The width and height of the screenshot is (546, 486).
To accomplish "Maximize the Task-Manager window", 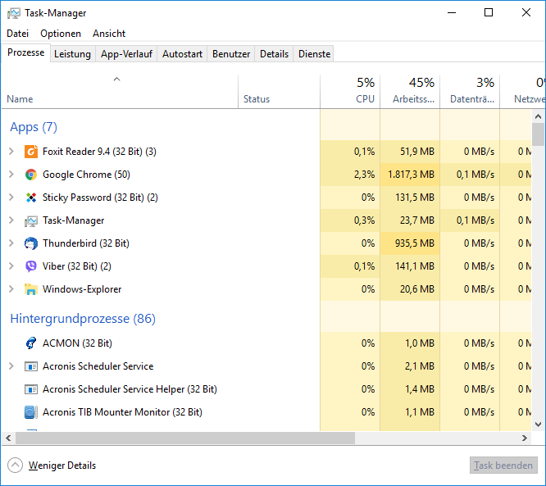I will tap(489, 12).
